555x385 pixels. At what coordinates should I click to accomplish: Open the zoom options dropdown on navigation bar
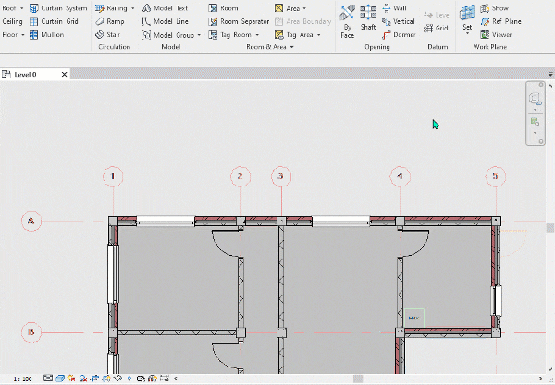click(535, 133)
